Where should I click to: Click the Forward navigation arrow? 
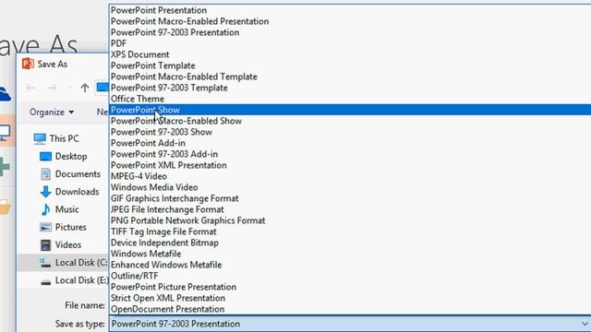pyautogui.click(x=53, y=89)
